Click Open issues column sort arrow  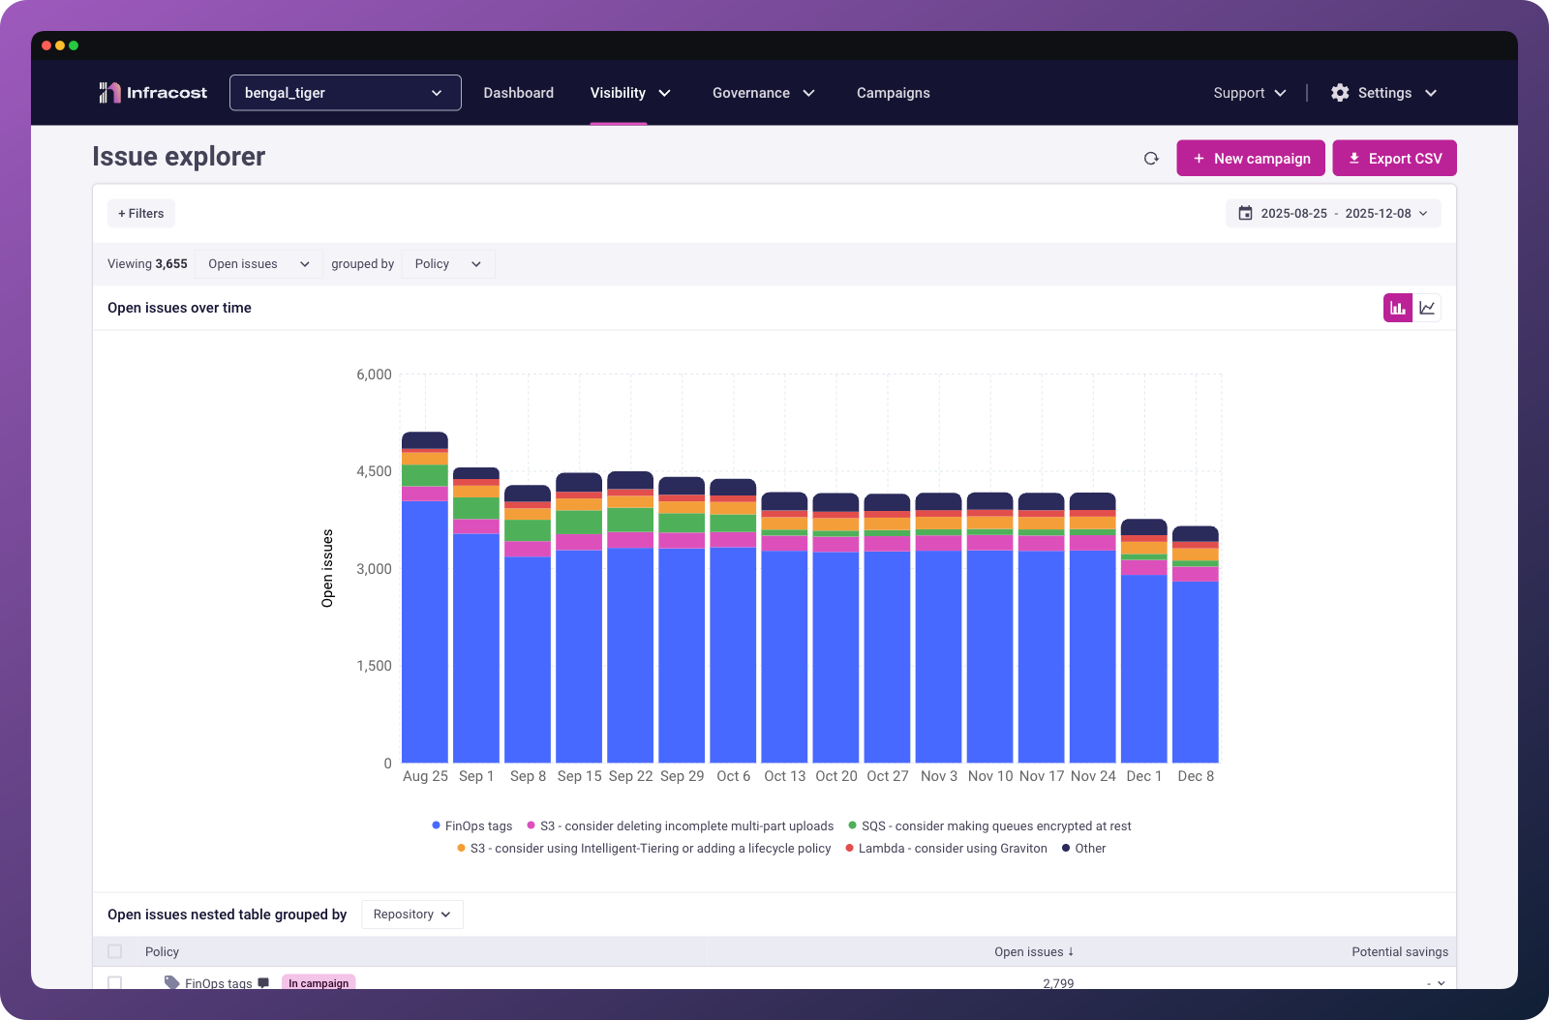(x=1071, y=952)
